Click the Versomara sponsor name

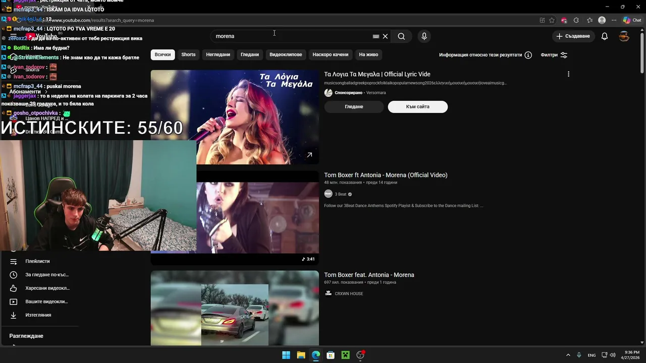[376, 93]
